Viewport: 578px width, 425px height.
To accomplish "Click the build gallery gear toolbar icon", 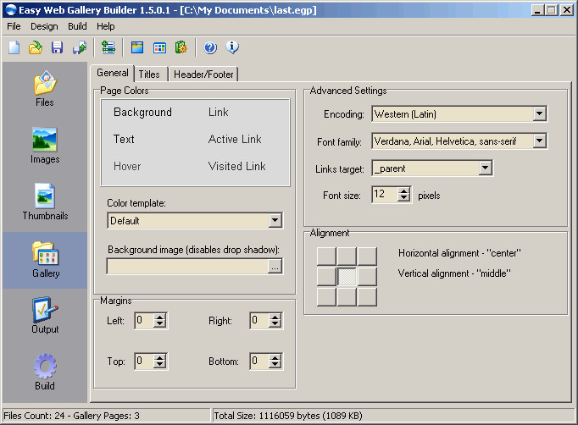I will tap(181, 47).
